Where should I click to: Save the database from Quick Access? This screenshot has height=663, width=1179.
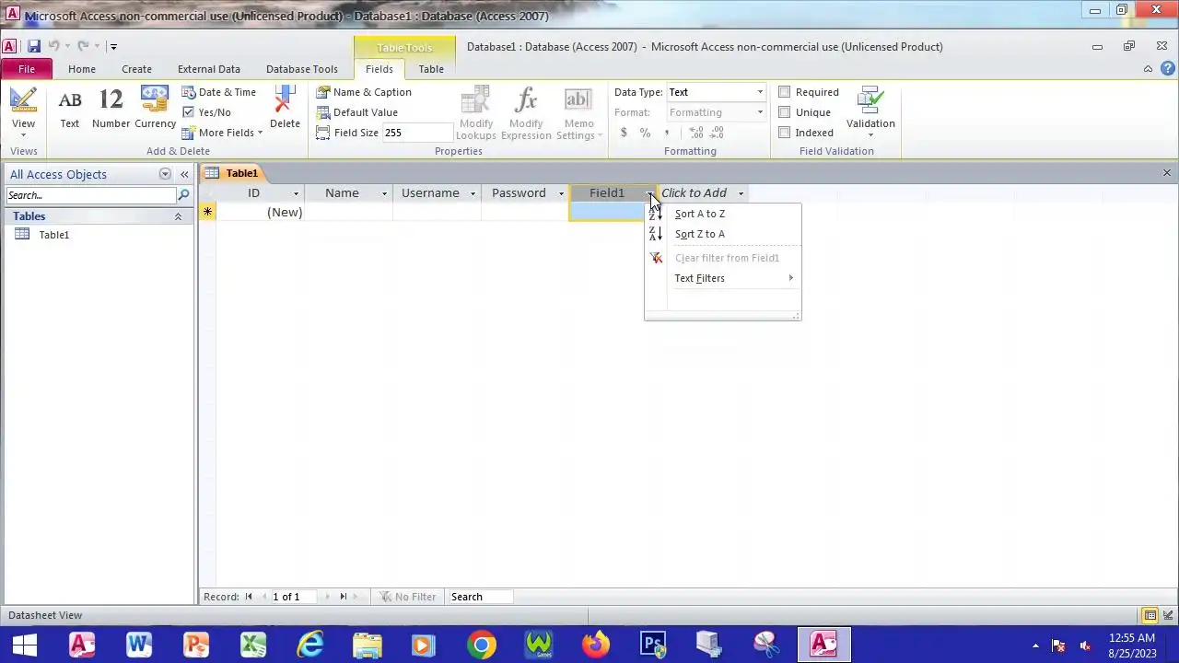pos(34,46)
